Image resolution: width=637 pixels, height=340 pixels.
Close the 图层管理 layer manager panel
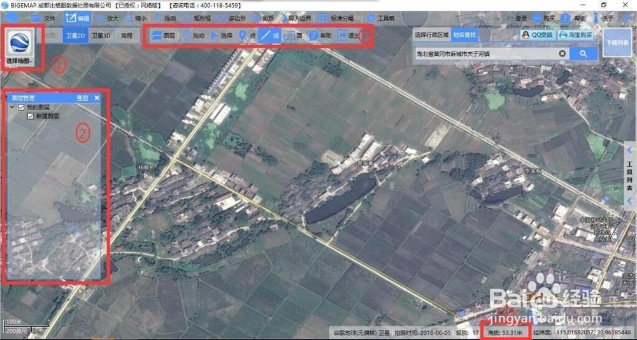(x=97, y=98)
